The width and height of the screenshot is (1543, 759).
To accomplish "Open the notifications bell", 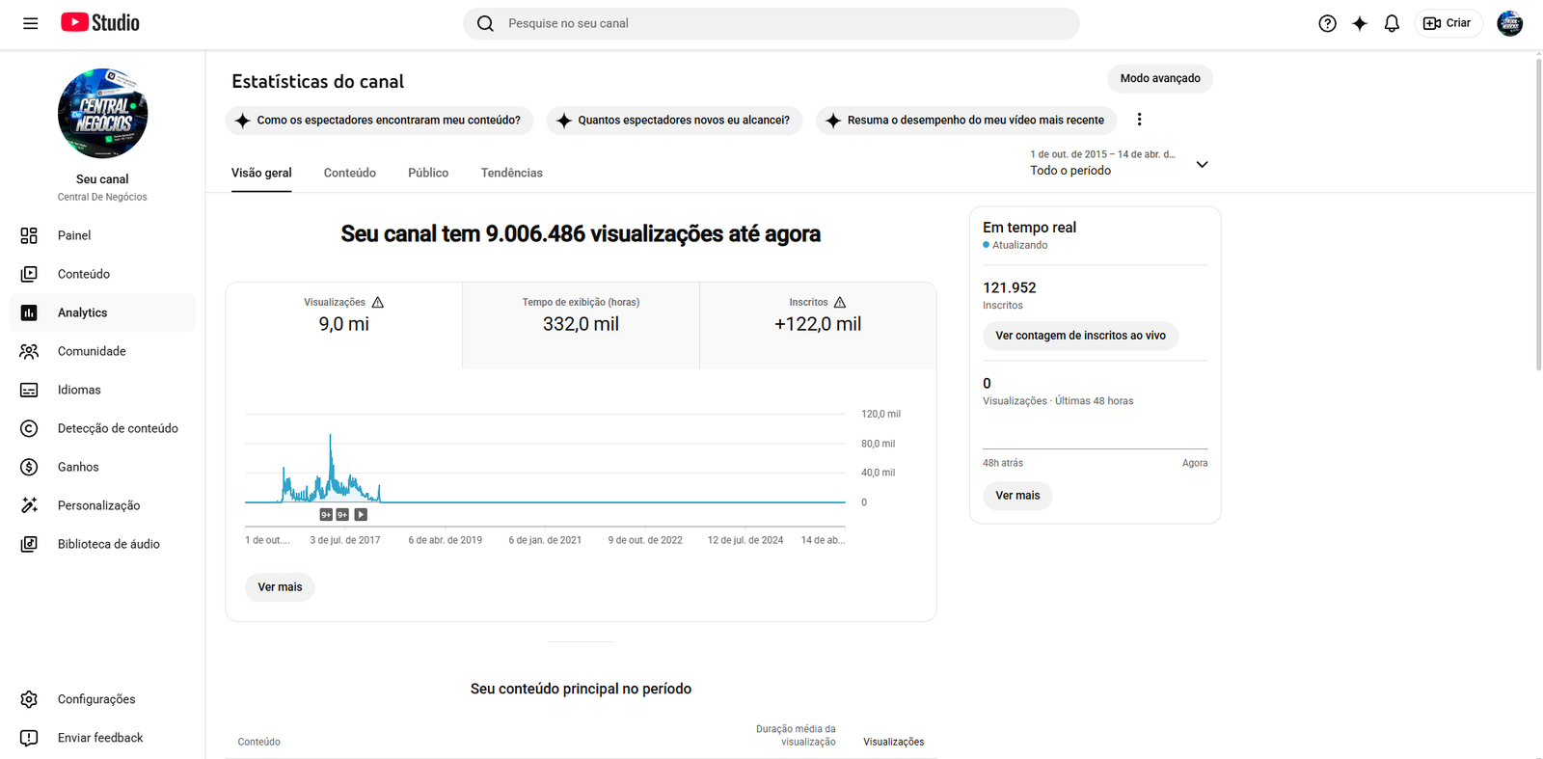I will click(1392, 23).
